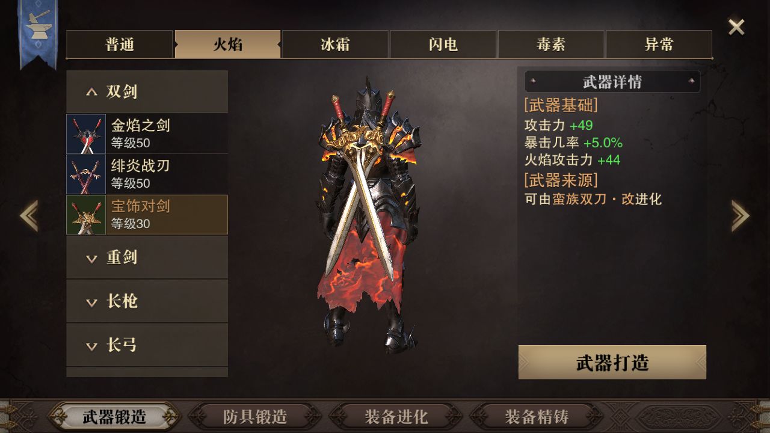
Task: Select the 异常 element tab
Action: coord(659,45)
